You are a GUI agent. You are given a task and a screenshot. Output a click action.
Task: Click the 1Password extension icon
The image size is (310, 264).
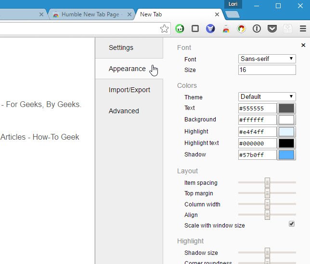(257, 29)
